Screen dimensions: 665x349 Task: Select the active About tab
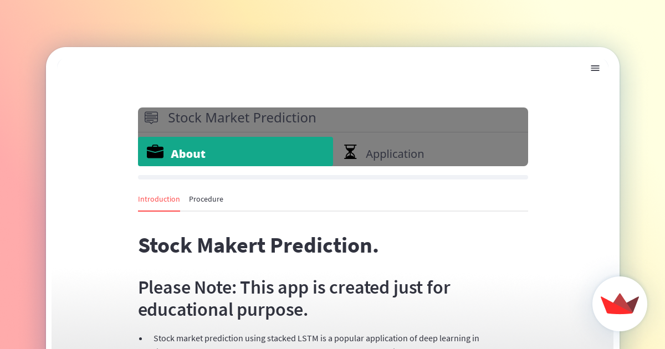(236, 151)
